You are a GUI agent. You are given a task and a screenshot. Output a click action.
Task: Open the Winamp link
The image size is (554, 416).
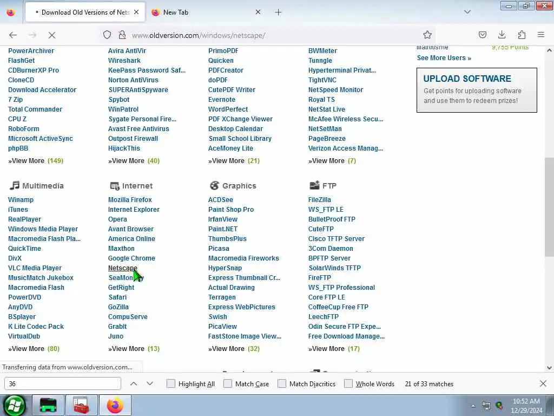(21, 200)
